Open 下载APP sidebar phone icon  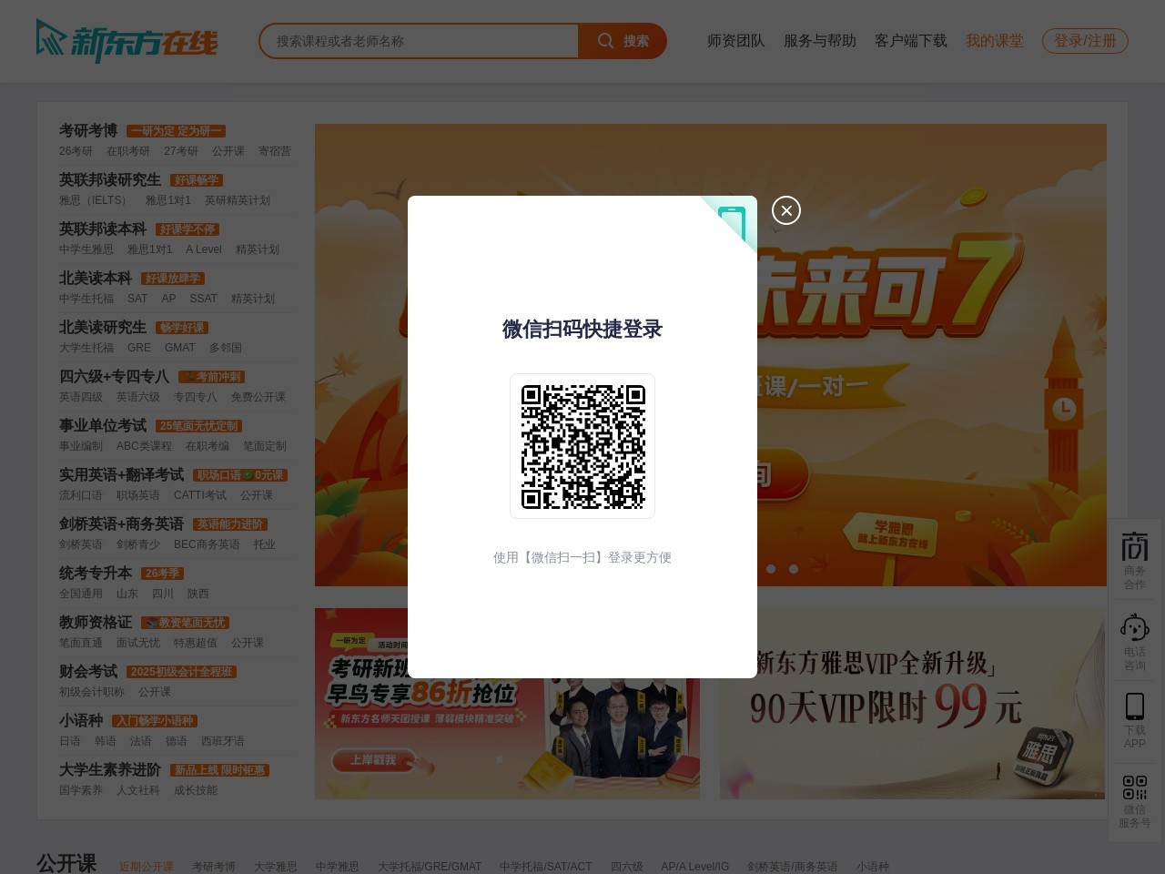point(1135,720)
